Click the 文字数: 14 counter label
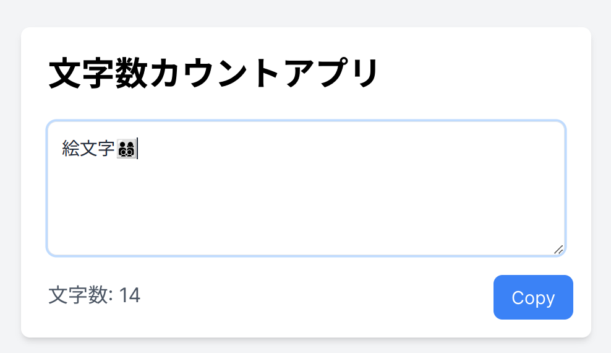 (95, 296)
